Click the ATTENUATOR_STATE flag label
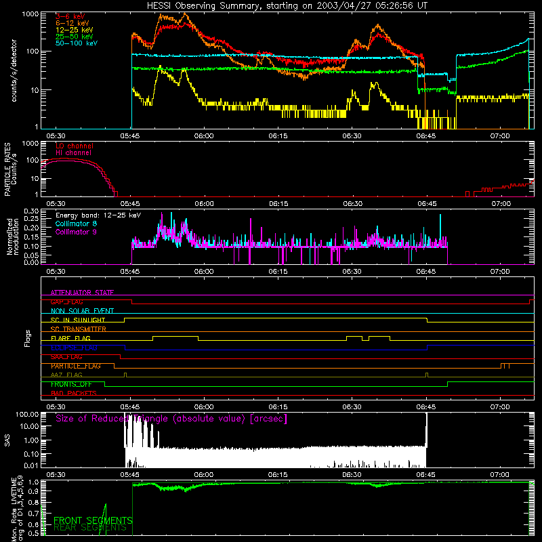Screen dimensions: 542x542 (82, 293)
